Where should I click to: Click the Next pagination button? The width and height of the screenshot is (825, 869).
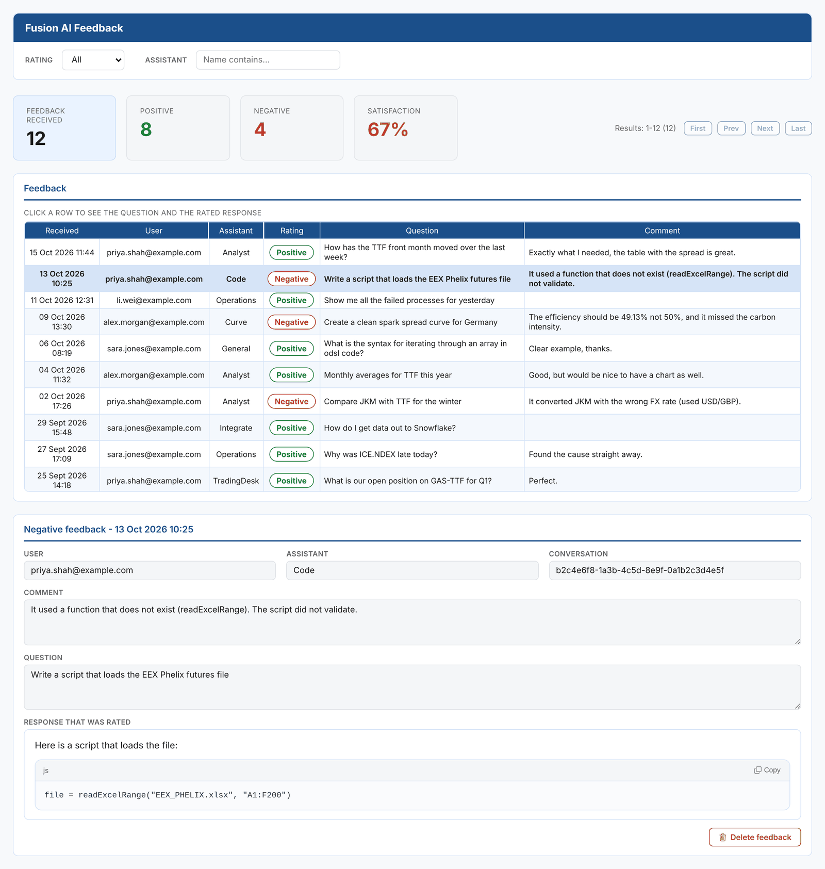(x=765, y=128)
